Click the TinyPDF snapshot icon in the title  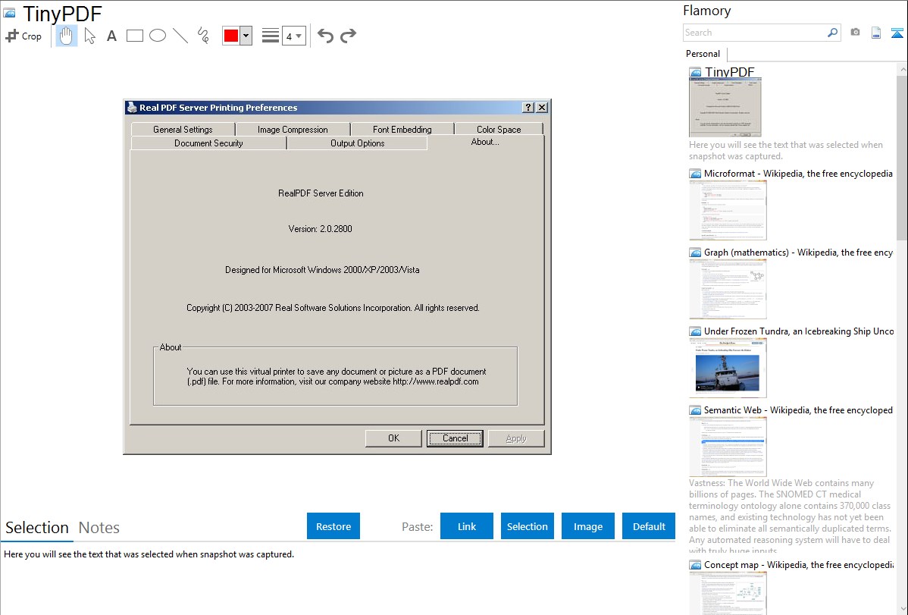(10, 13)
